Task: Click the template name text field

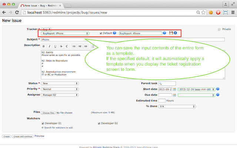Action: click(141, 33)
